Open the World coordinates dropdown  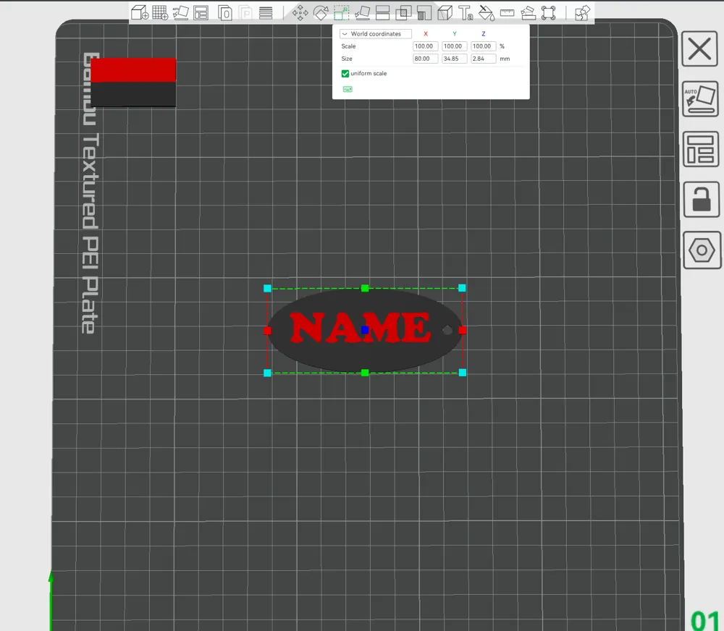pyautogui.click(x=375, y=34)
